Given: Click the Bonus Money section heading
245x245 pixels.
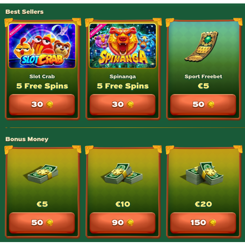Looking at the screenshot, I should (27, 139).
